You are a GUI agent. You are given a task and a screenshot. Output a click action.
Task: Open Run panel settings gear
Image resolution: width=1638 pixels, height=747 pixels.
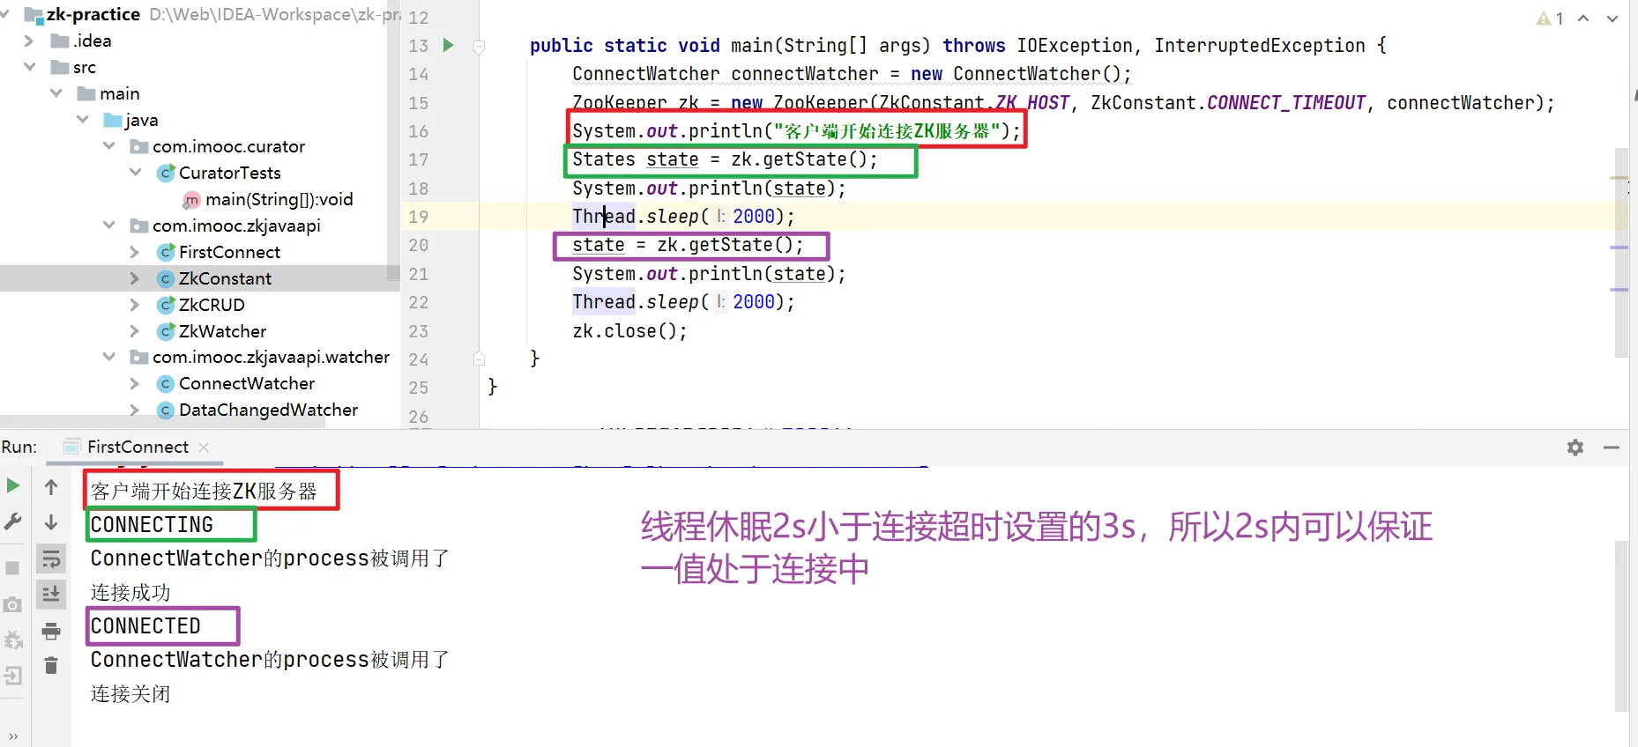1575,447
